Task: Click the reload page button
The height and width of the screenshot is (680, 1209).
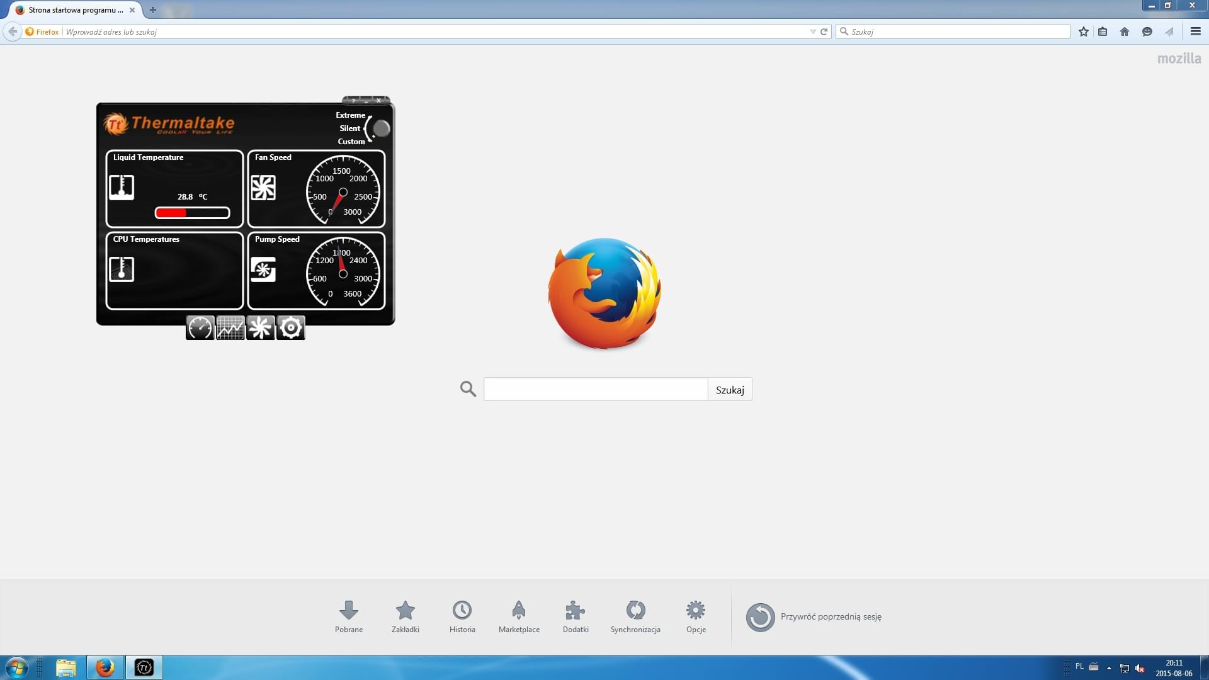Action: (x=824, y=31)
